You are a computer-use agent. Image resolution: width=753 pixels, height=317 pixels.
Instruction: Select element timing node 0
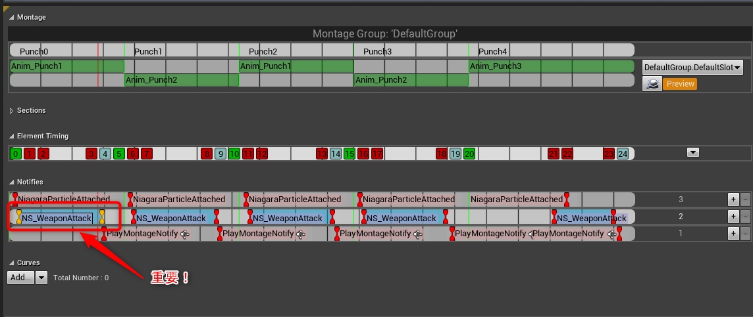point(16,154)
